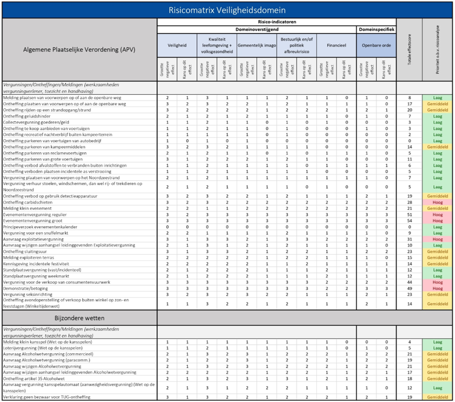Click the Gemiddeld priority for Vergunning seksinrichting

click(x=438, y=294)
